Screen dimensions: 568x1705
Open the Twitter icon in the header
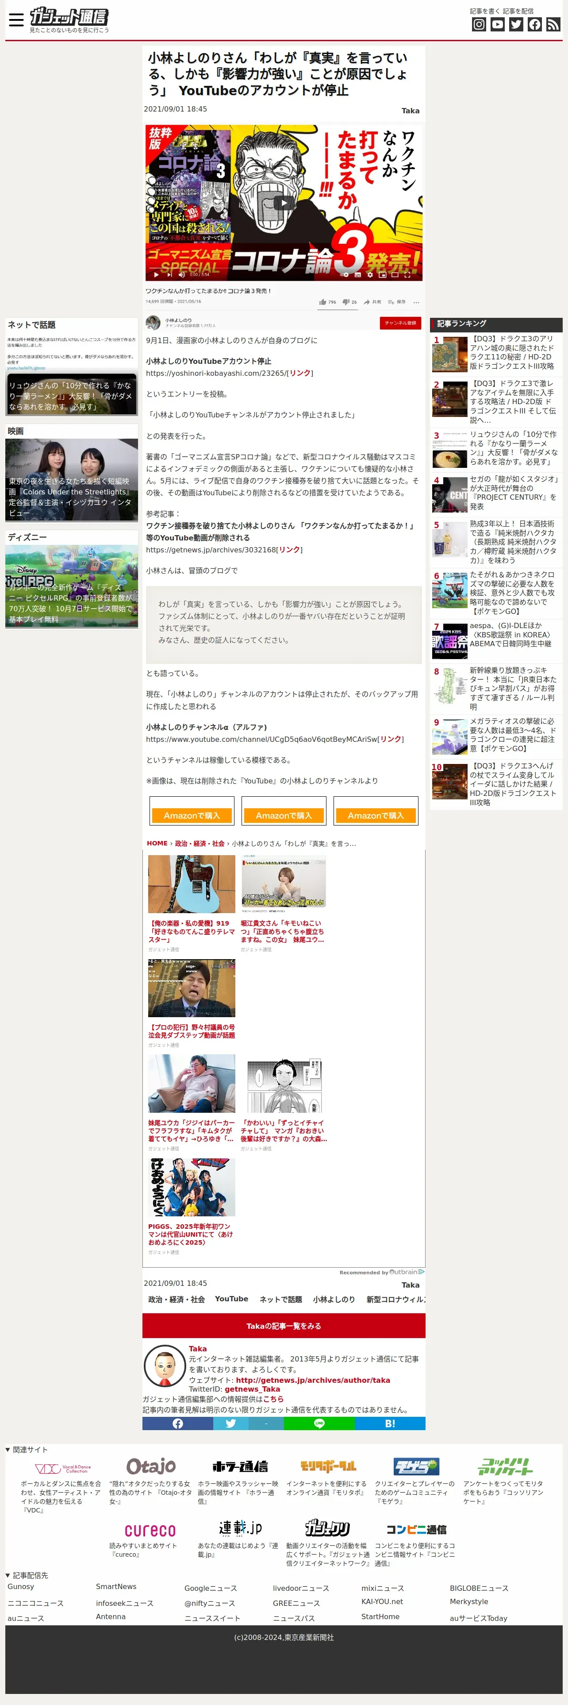(516, 24)
